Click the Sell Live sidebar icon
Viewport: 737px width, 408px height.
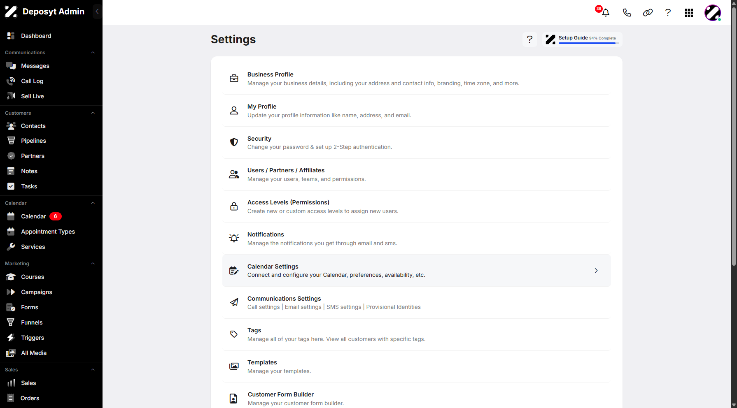coord(11,96)
